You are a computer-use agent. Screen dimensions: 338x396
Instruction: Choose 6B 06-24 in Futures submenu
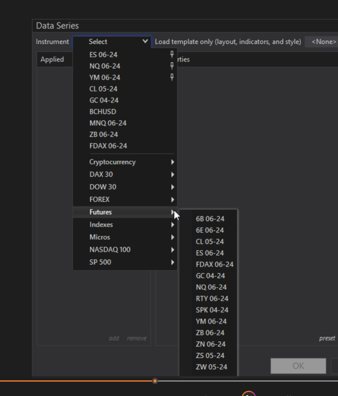208,219
